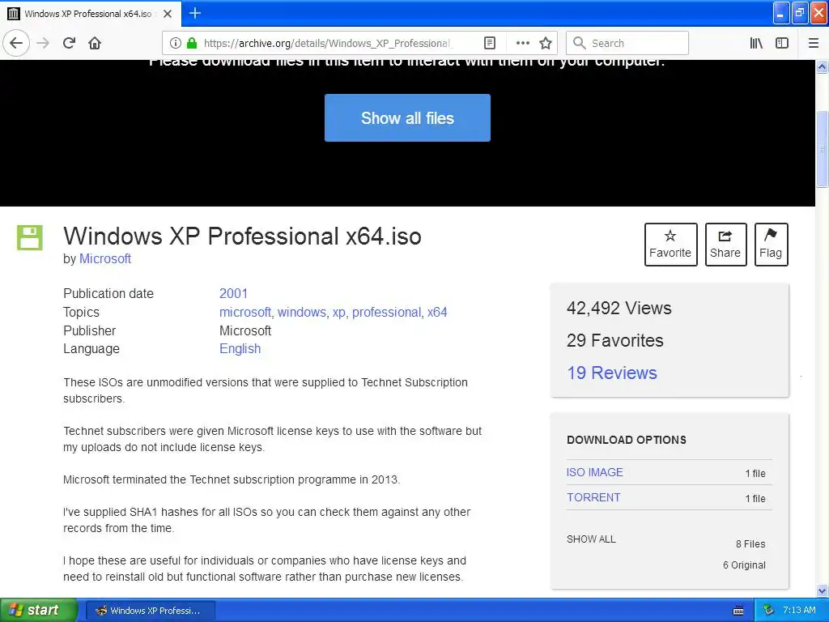Open page actions three-dots menu
829x622 pixels.
[523, 43]
